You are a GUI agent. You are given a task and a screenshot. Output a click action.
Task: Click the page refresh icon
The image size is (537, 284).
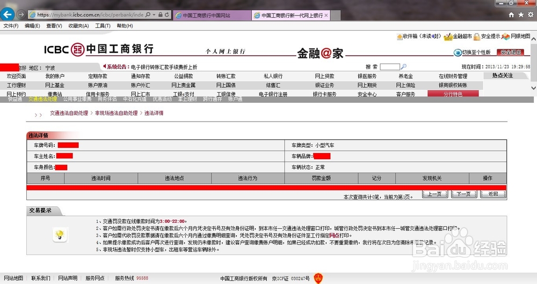(167, 14)
